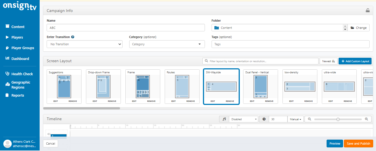Click EDIT under Dual Panel - Vertical
The height and width of the screenshot is (151, 376).
pos(252,101)
